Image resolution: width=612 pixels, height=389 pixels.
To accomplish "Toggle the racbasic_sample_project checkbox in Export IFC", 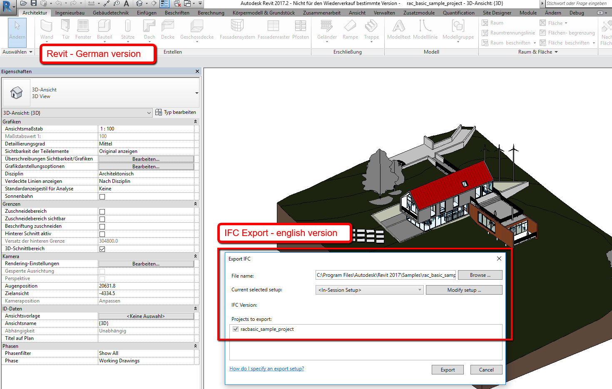I will click(x=236, y=329).
